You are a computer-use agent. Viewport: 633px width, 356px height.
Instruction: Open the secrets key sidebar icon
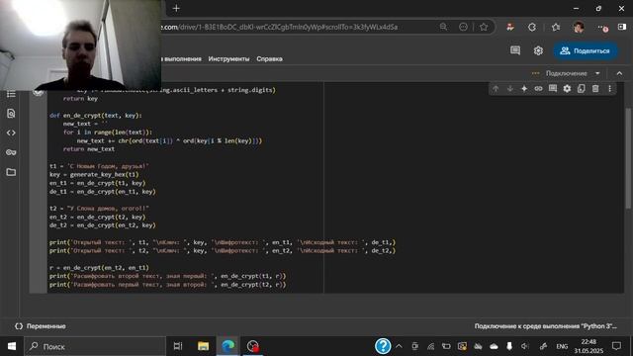tap(11, 152)
